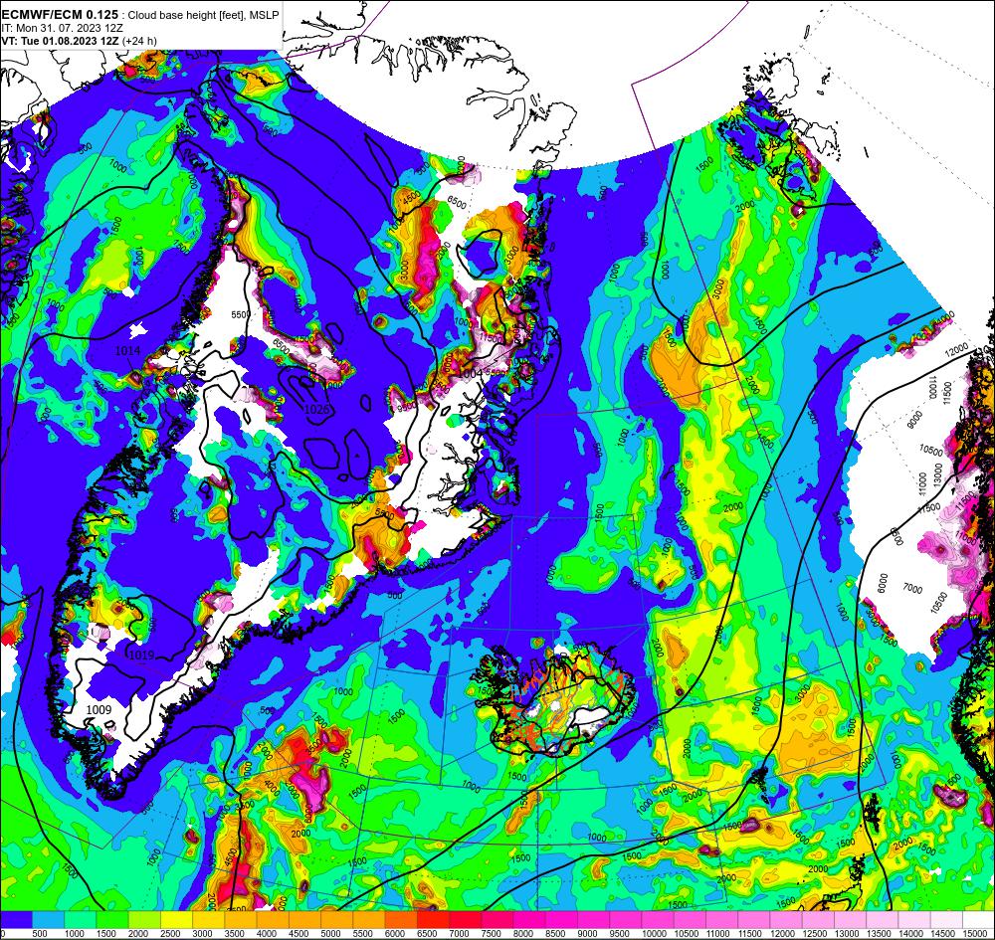Click the '7500' legend tick label
The height and width of the screenshot is (940, 995).
point(493,934)
